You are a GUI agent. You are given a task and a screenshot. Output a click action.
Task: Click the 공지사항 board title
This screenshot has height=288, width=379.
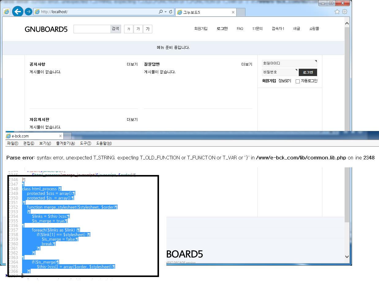pyautogui.click(x=37, y=64)
